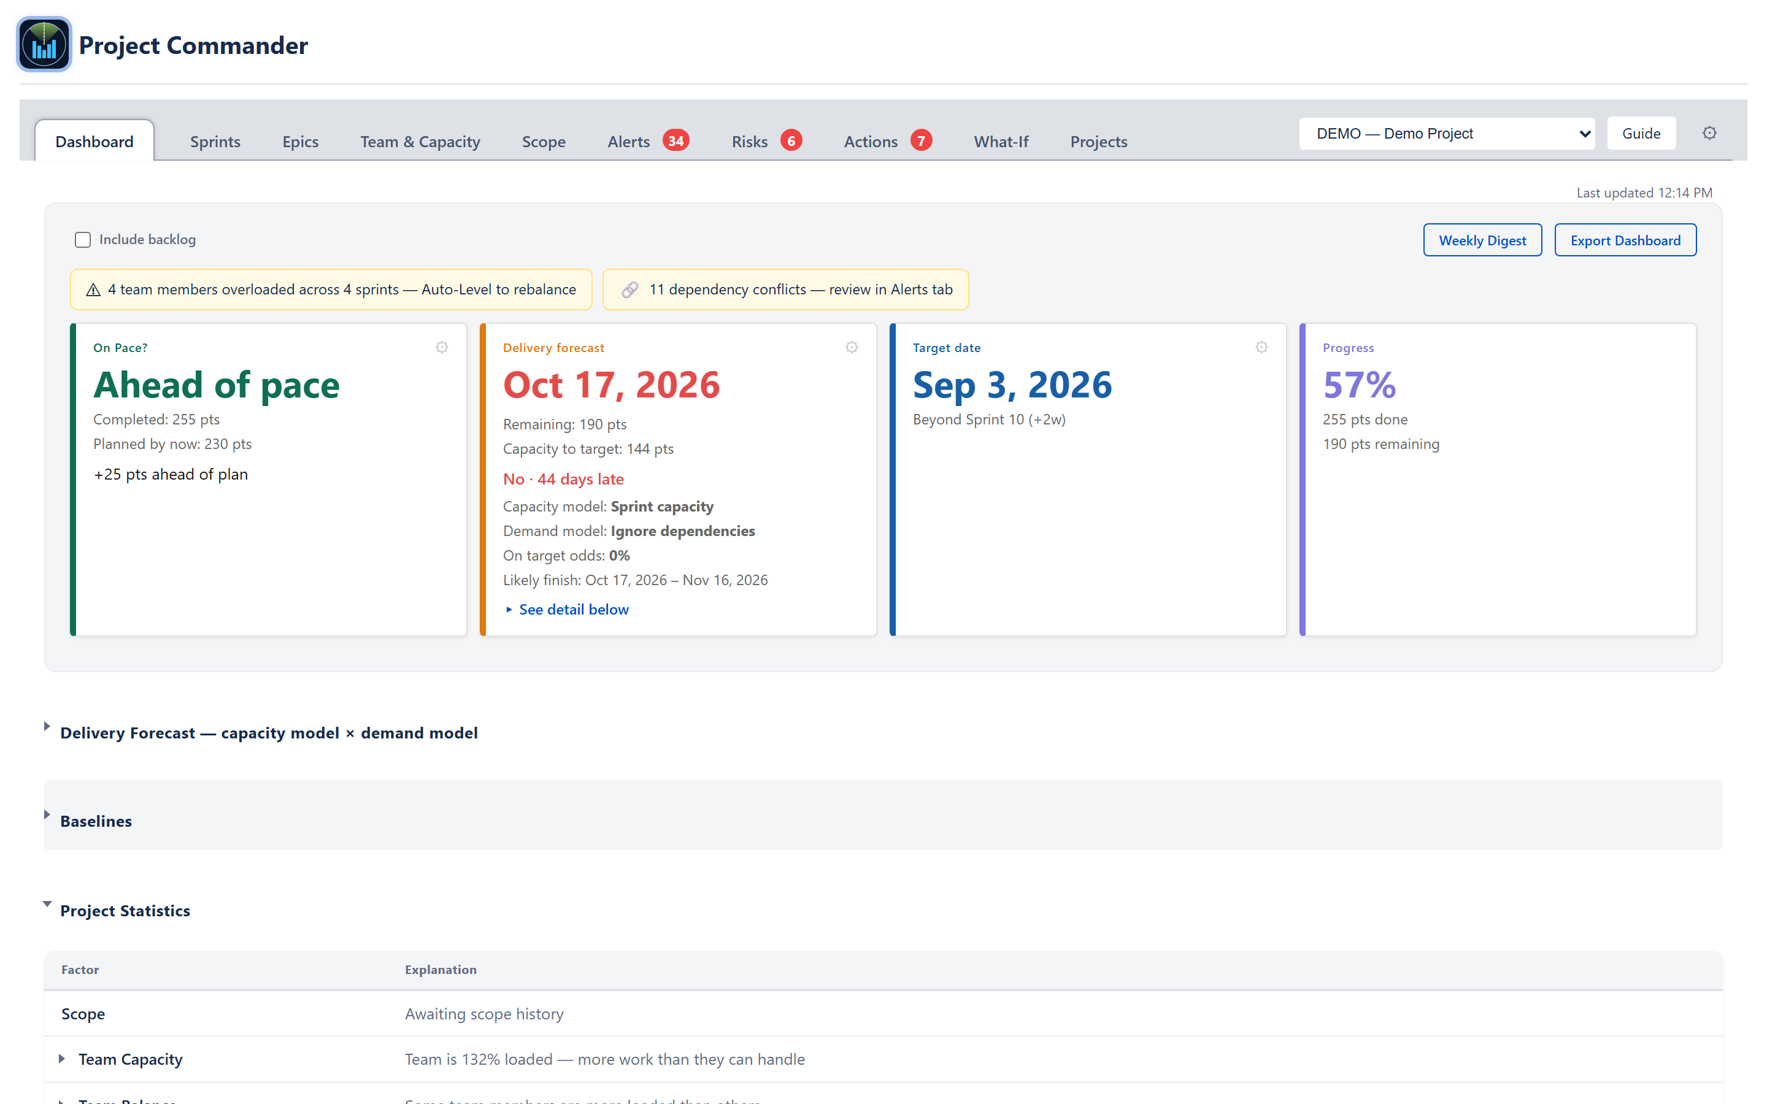
Task: Click the Weekly Digest button
Action: pyautogui.click(x=1482, y=240)
